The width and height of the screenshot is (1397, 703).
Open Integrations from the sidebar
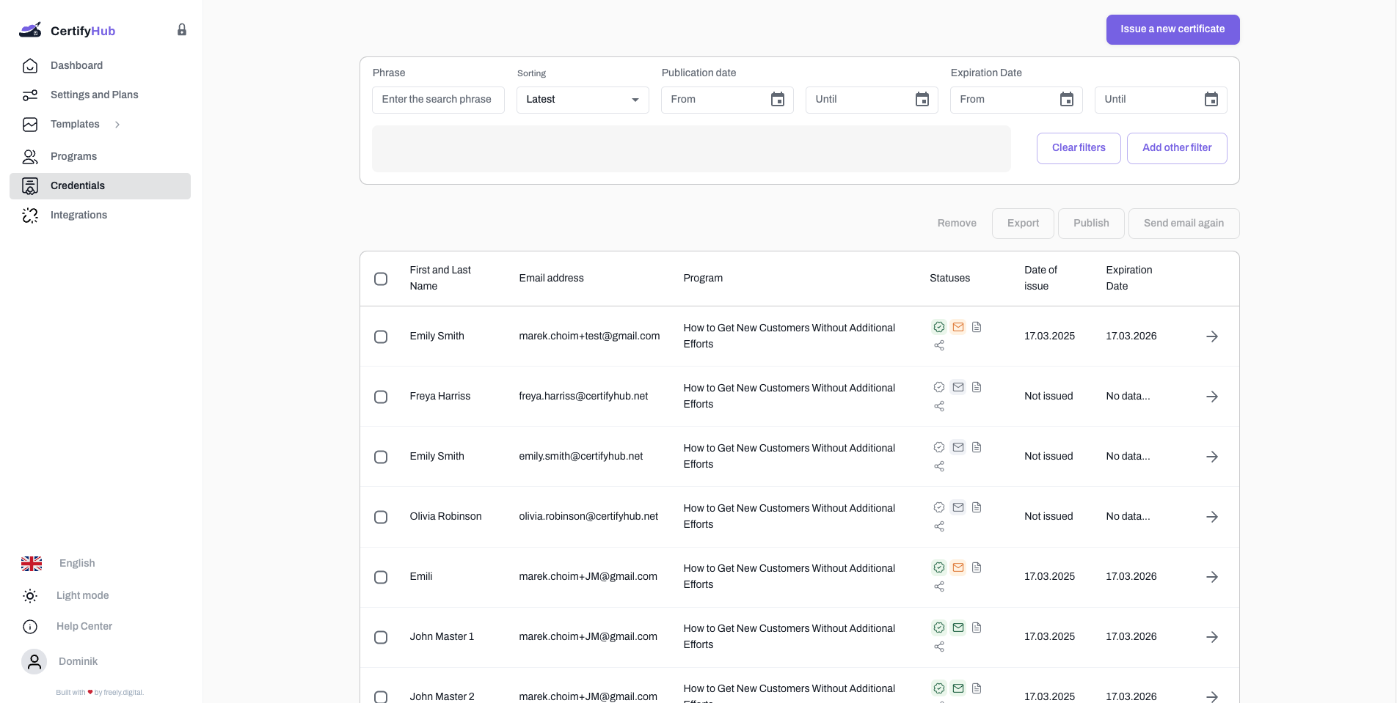[x=79, y=215]
